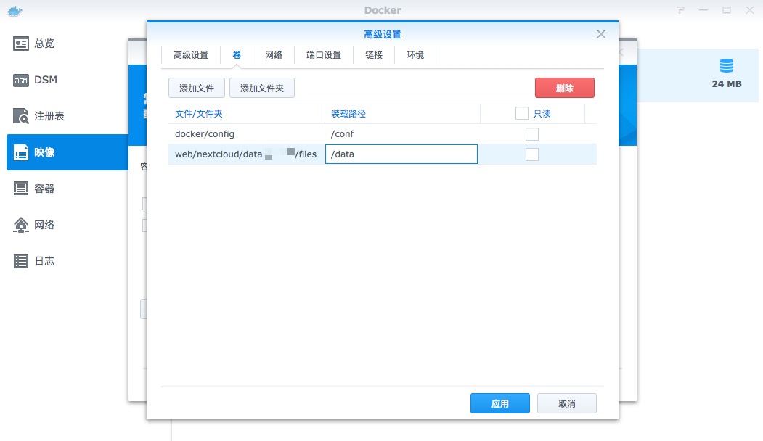Toggle the 只读 header checkbox

(x=521, y=114)
